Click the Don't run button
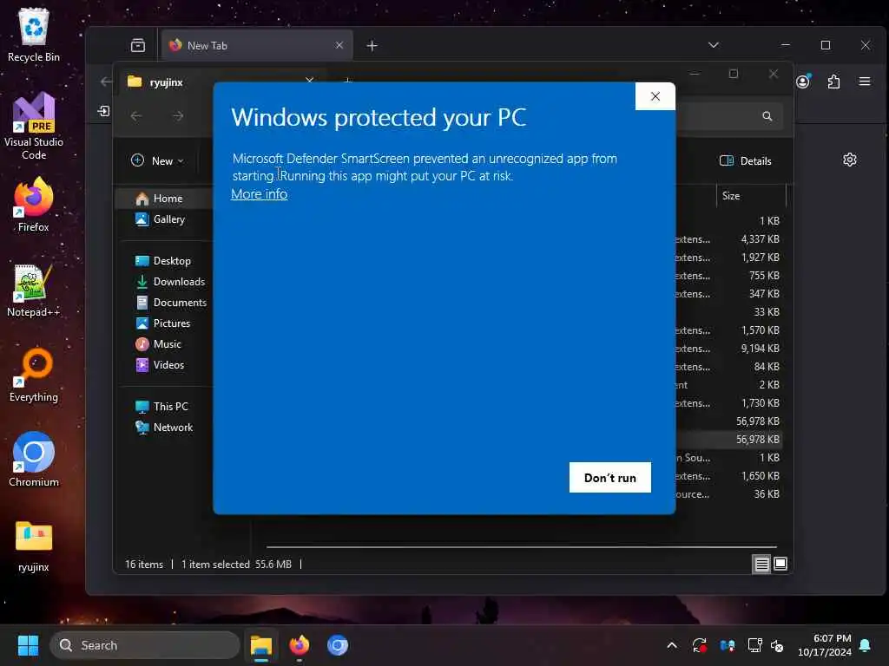 pyautogui.click(x=610, y=478)
